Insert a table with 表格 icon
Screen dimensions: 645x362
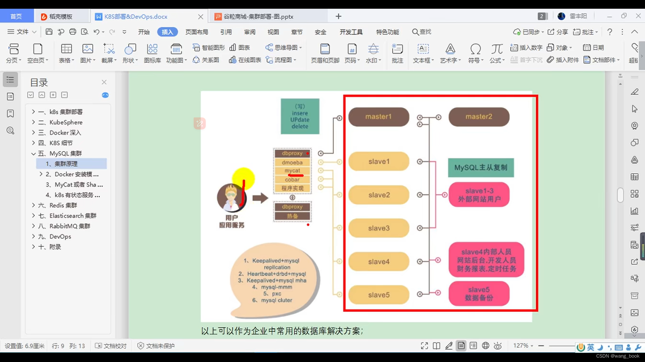click(x=66, y=53)
